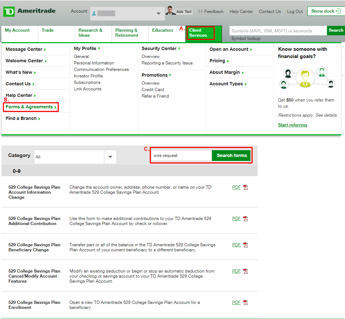Screen dimensions: 345x319
Task: Expand the Message Center sidebar entry
Action: pos(25,49)
